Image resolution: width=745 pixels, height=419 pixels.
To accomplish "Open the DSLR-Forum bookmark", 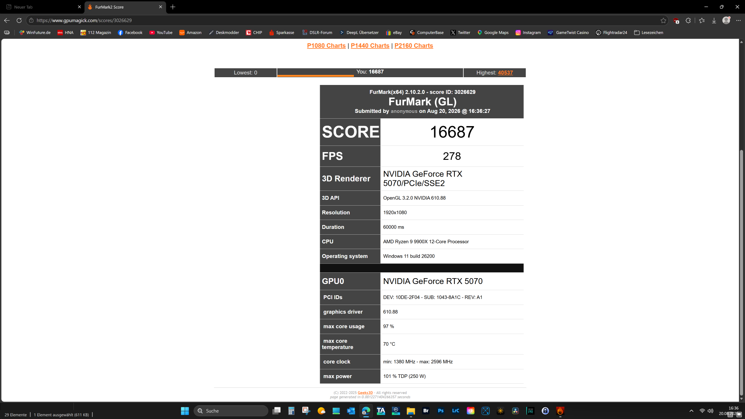I will 317,33.
